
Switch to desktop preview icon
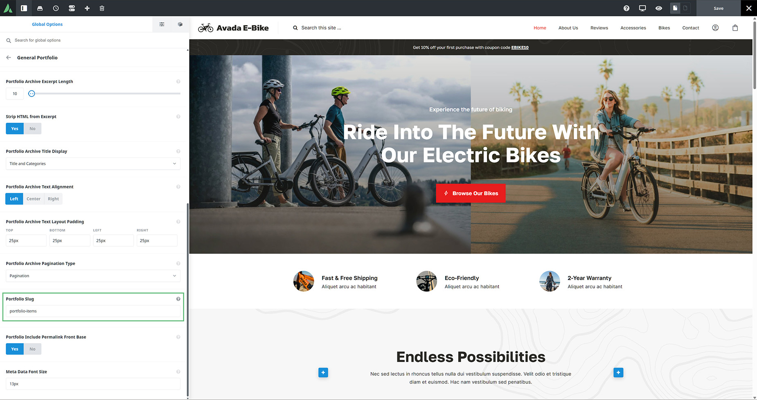642,8
